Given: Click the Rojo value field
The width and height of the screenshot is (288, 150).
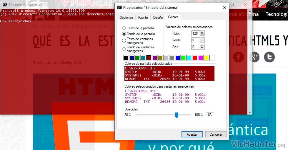Looking at the screenshot, I should [196, 33].
